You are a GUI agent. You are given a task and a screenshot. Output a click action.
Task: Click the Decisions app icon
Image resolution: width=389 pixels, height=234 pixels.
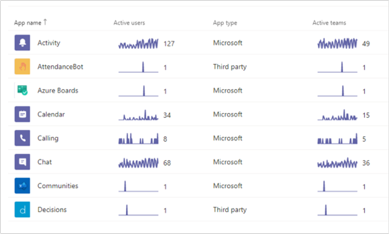pyautogui.click(x=22, y=209)
